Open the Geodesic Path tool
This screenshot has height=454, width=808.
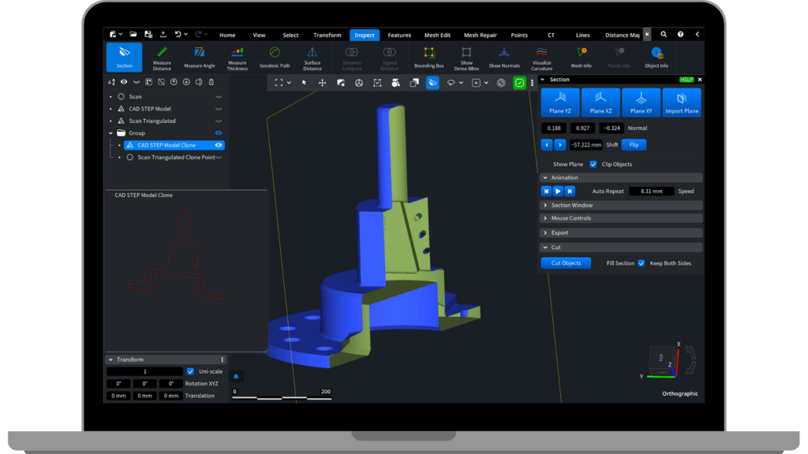[275, 57]
